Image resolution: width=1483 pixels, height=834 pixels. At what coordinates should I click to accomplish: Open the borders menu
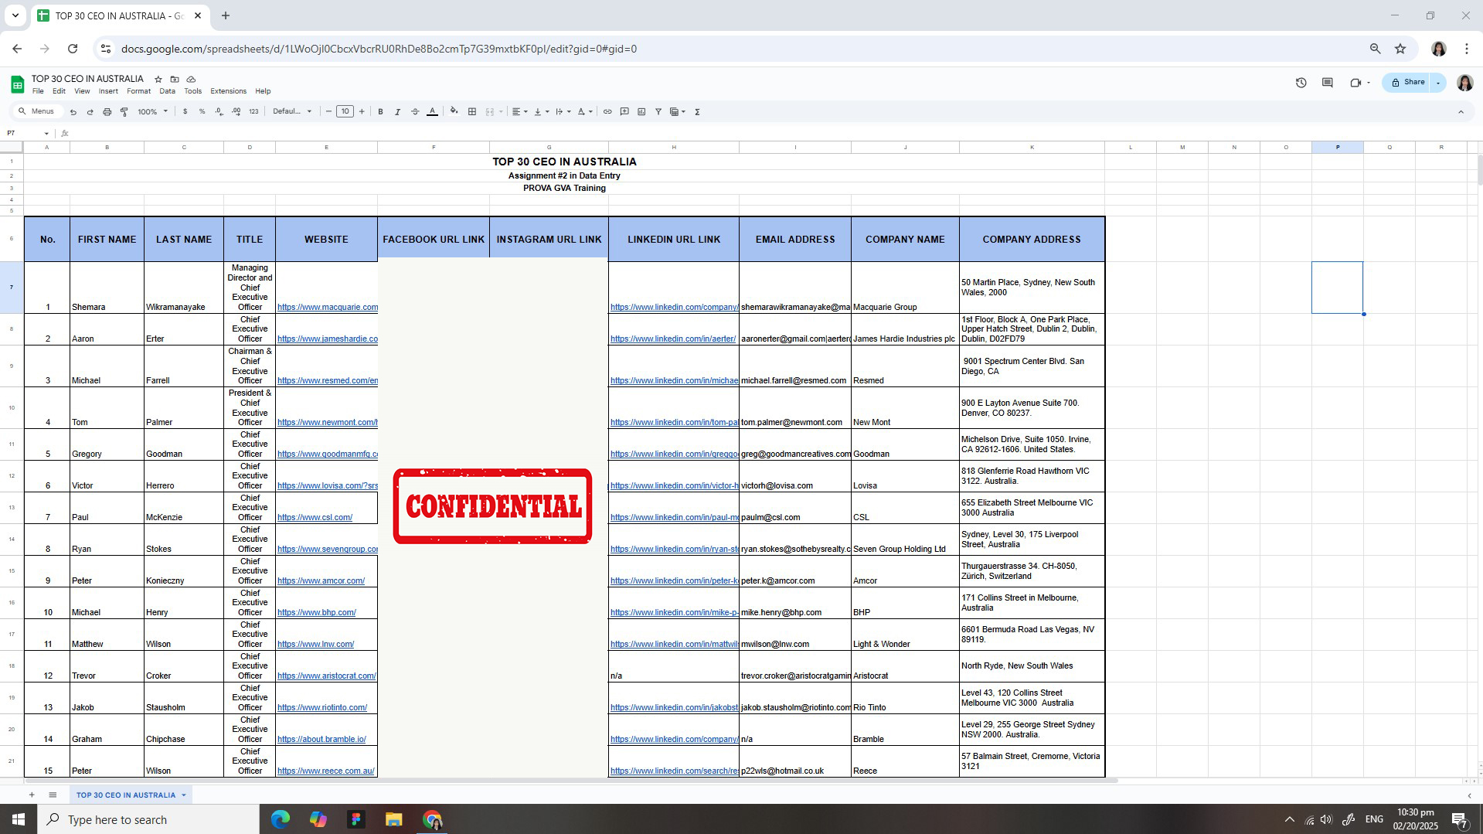click(x=472, y=112)
